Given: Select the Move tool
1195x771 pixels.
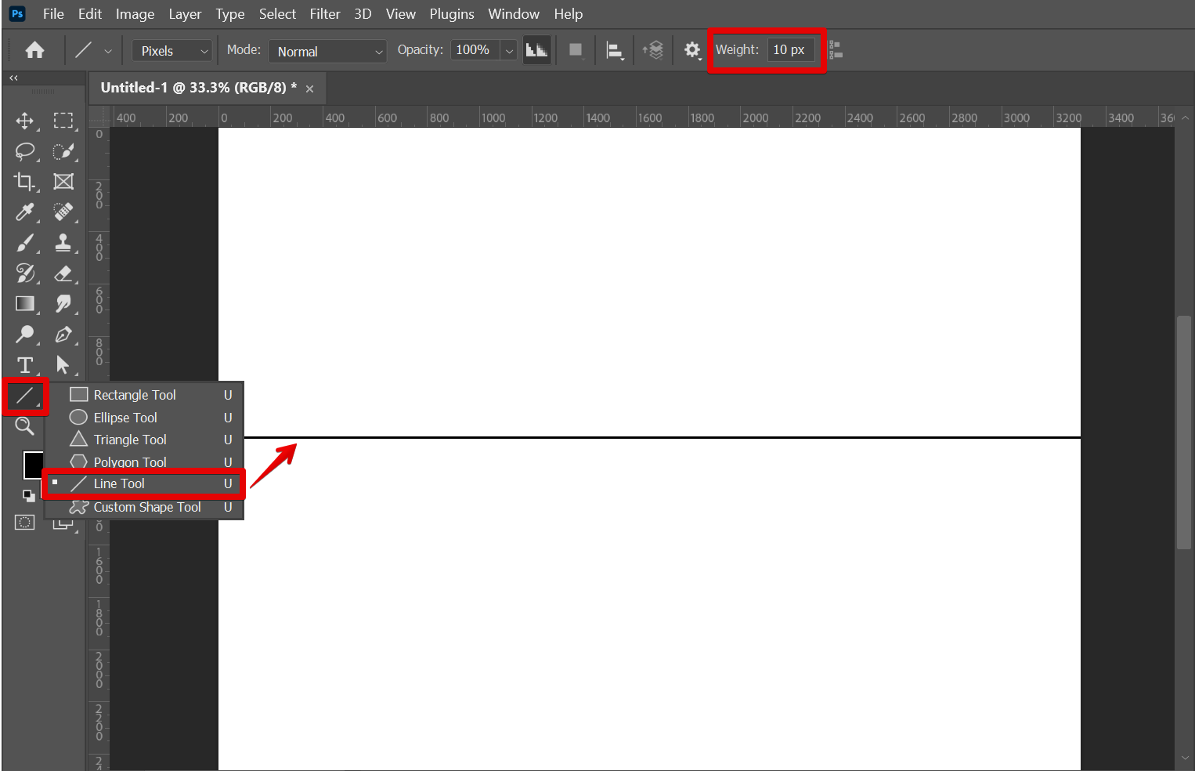Looking at the screenshot, I should coord(24,121).
